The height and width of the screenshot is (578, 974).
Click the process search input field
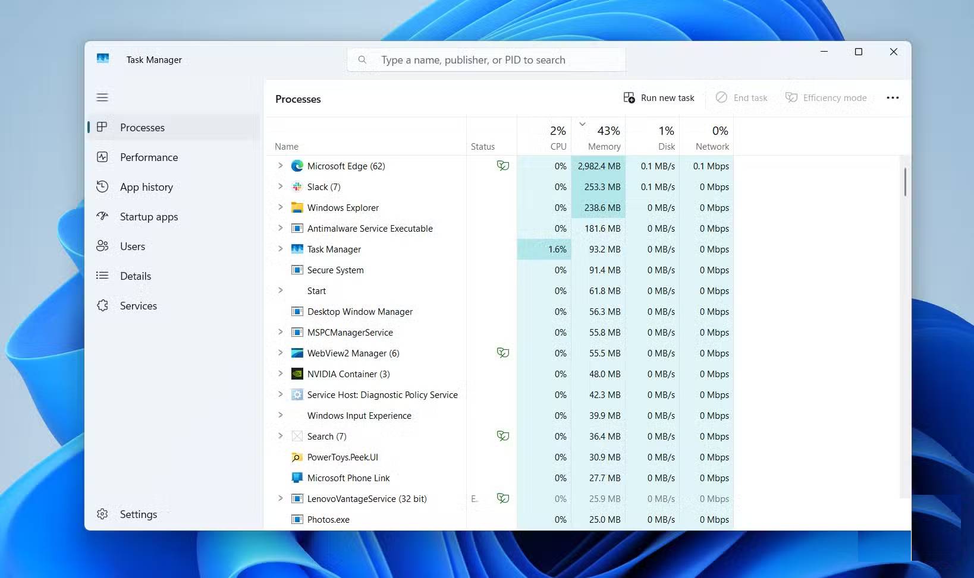(486, 60)
